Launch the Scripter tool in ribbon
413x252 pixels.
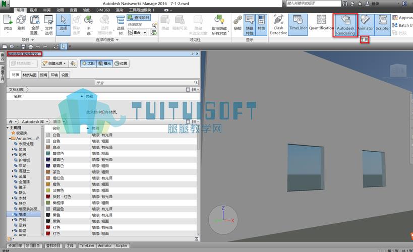pyautogui.click(x=383, y=23)
